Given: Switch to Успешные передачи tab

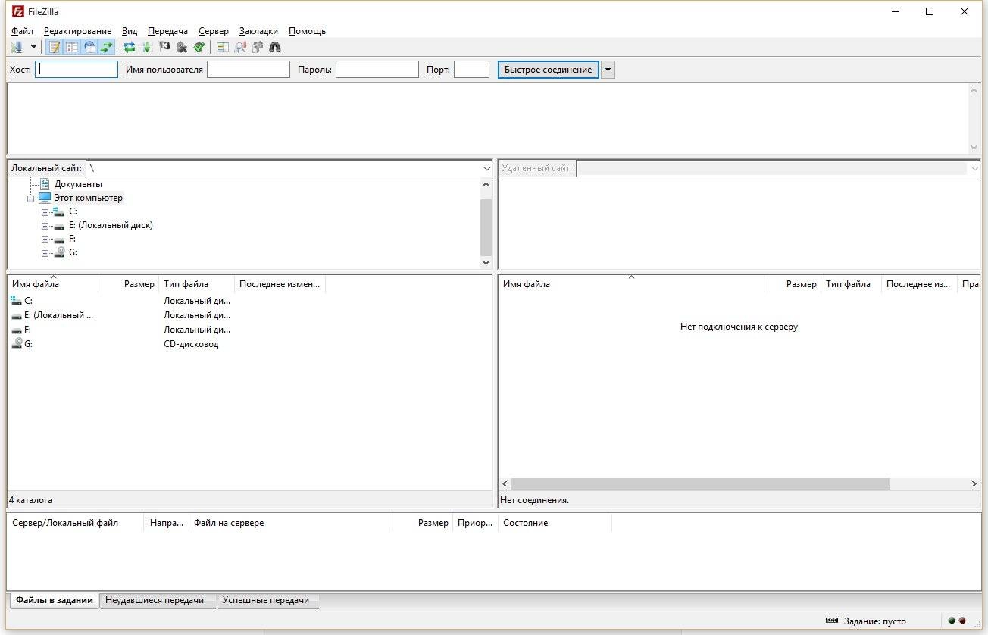Looking at the screenshot, I should (x=268, y=600).
